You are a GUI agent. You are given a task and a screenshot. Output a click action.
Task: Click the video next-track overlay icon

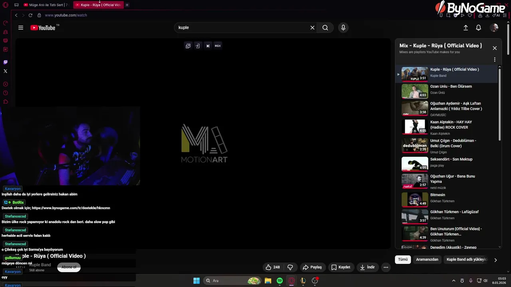click(208, 46)
